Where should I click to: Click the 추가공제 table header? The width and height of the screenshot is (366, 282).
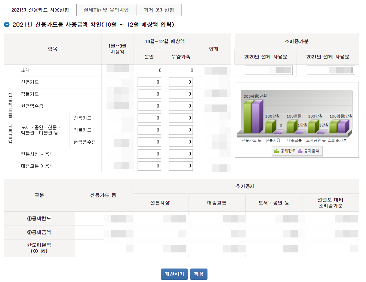245,186
